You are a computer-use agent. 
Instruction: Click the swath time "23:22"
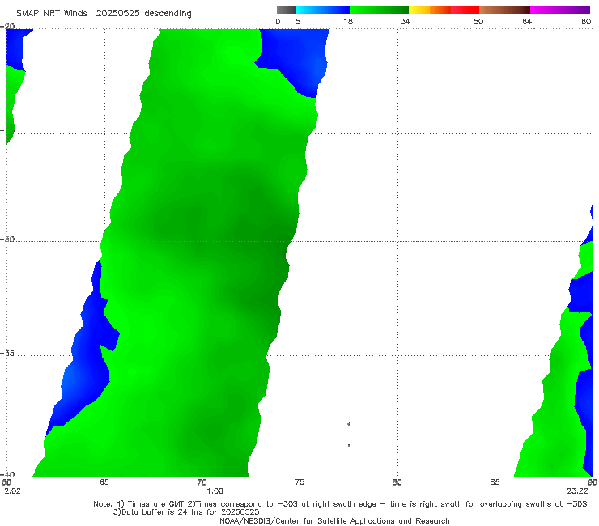(577, 491)
